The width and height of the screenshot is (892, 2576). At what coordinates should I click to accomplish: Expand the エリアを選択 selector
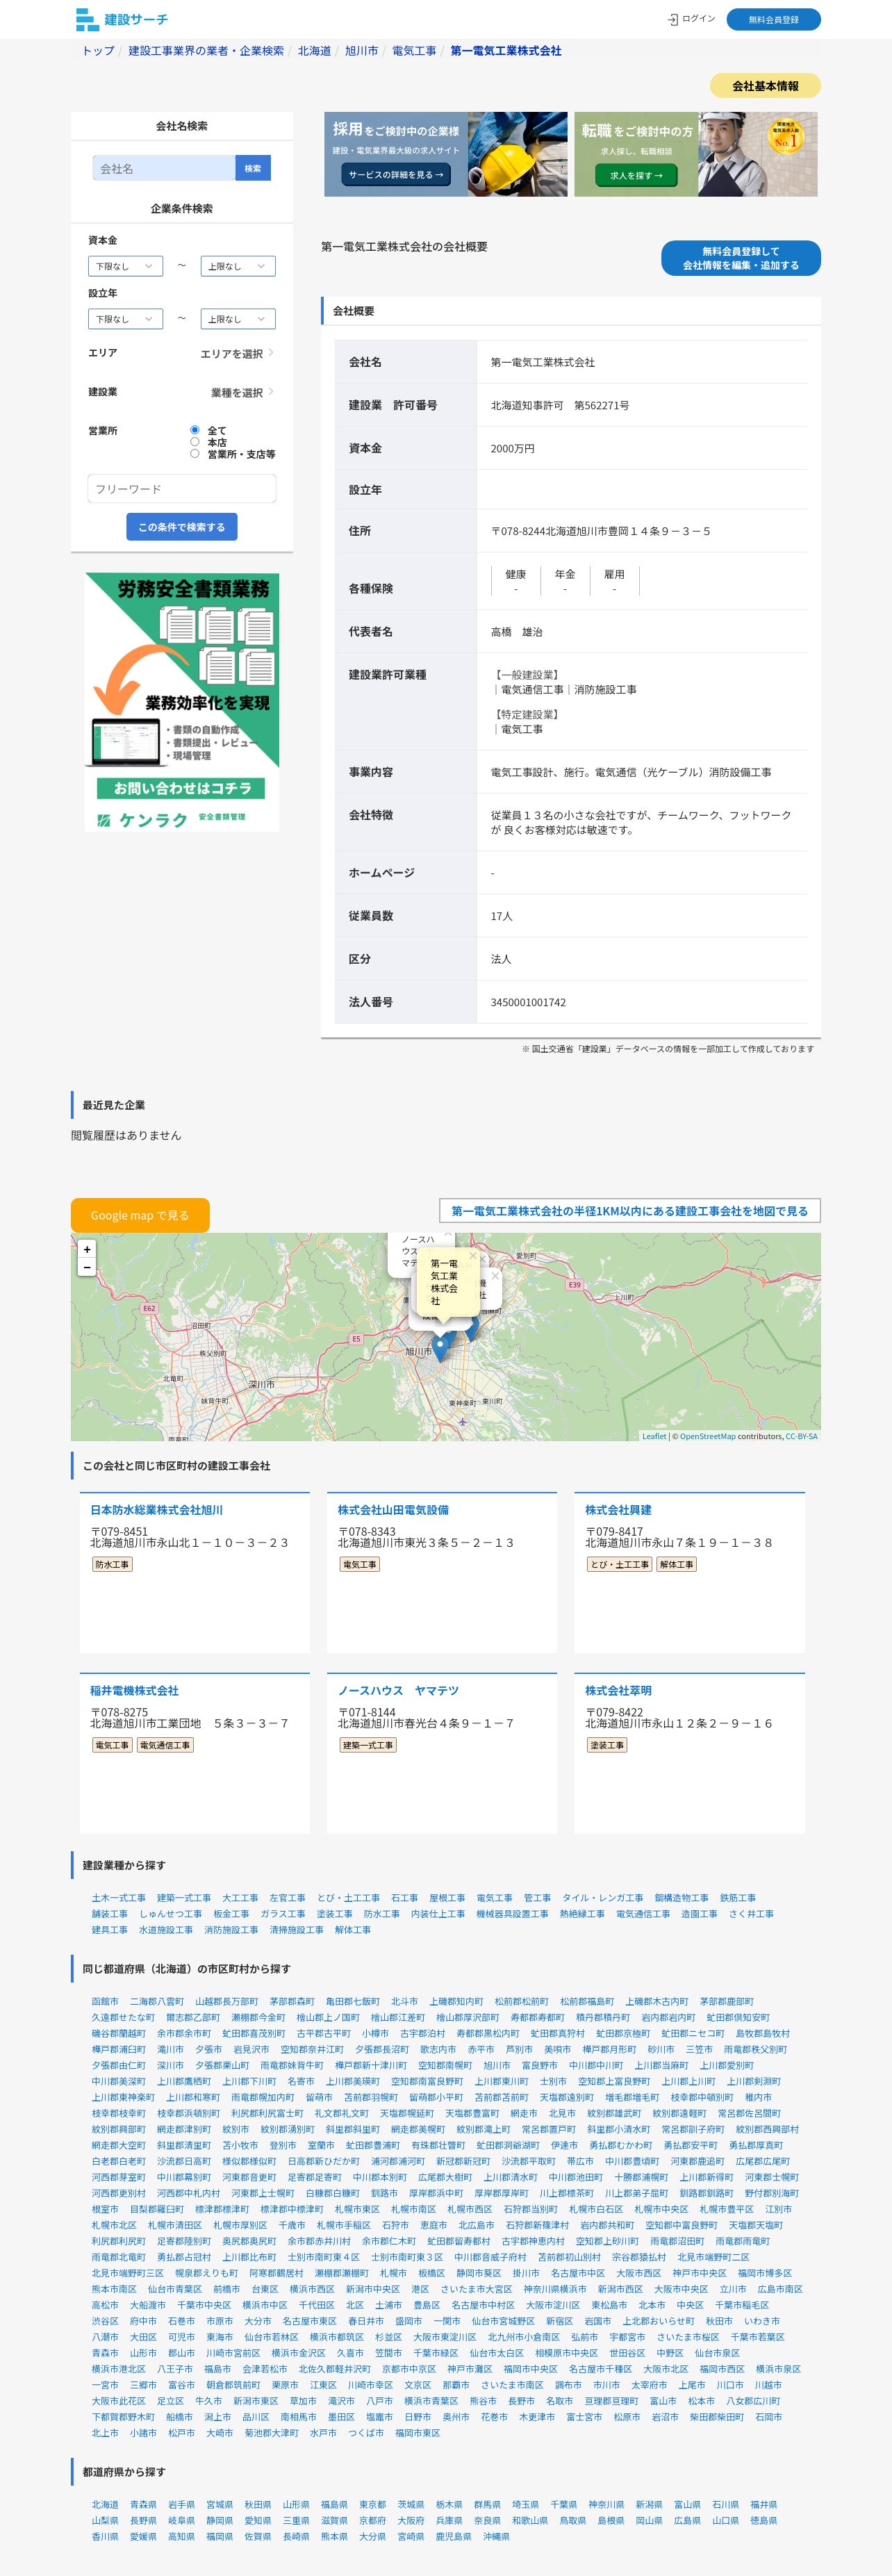[237, 353]
